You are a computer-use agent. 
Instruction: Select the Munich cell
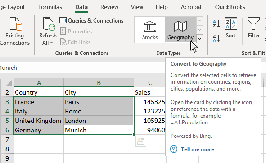(99, 130)
